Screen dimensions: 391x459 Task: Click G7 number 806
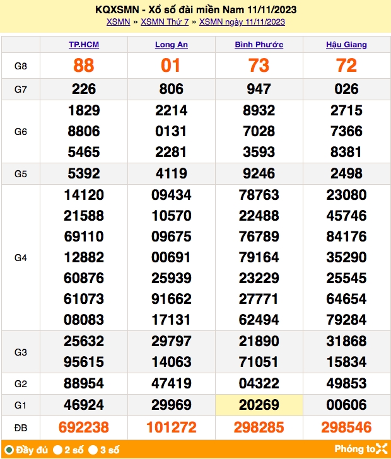pyautogui.click(x=172, y=89)
